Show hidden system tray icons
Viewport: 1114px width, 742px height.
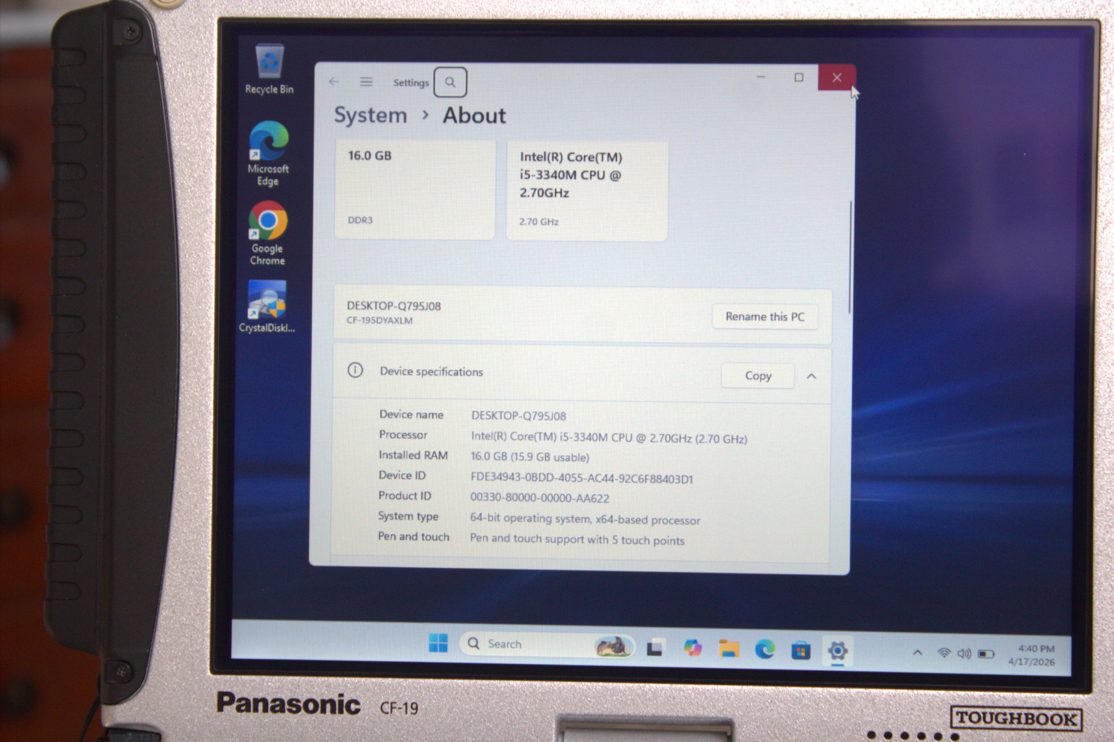pyautogui.click(x=918, y=653)
